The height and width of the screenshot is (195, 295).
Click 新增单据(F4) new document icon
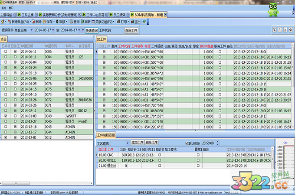10,22
